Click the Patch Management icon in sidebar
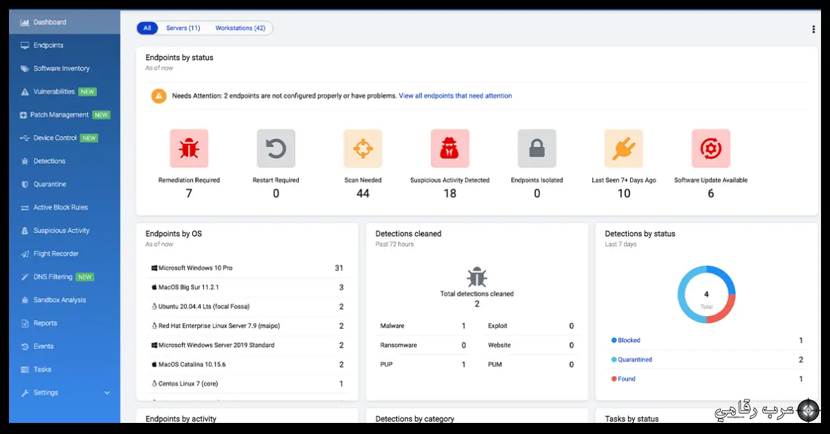 (25, 115)
